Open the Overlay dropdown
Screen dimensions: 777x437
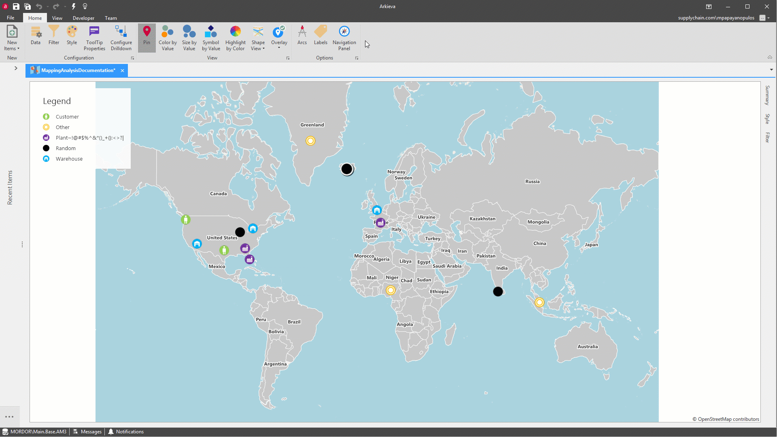pos(279,38)
